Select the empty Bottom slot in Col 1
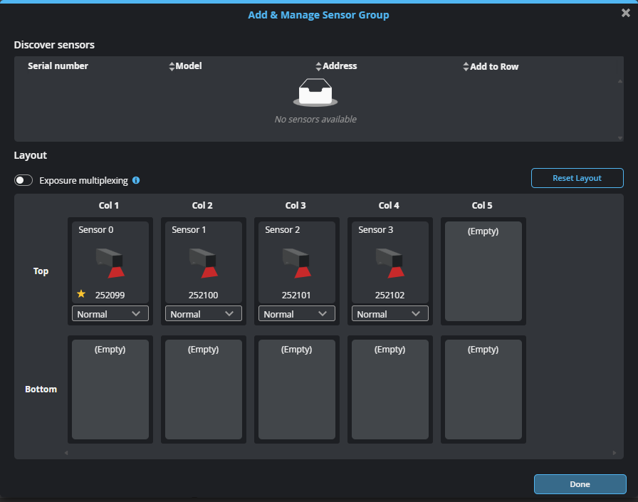Image resolution: width=638 pixels, height=502 pixels. tap(110, 389)
